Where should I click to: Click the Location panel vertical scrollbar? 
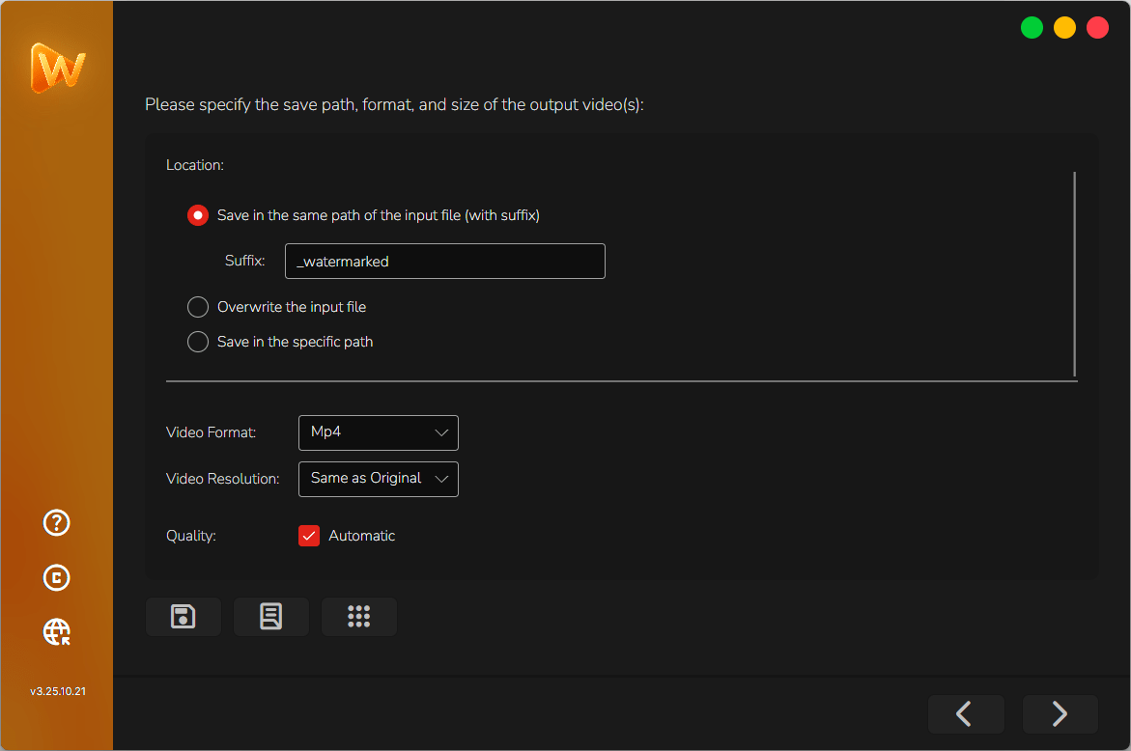(x=1074, y=274)
